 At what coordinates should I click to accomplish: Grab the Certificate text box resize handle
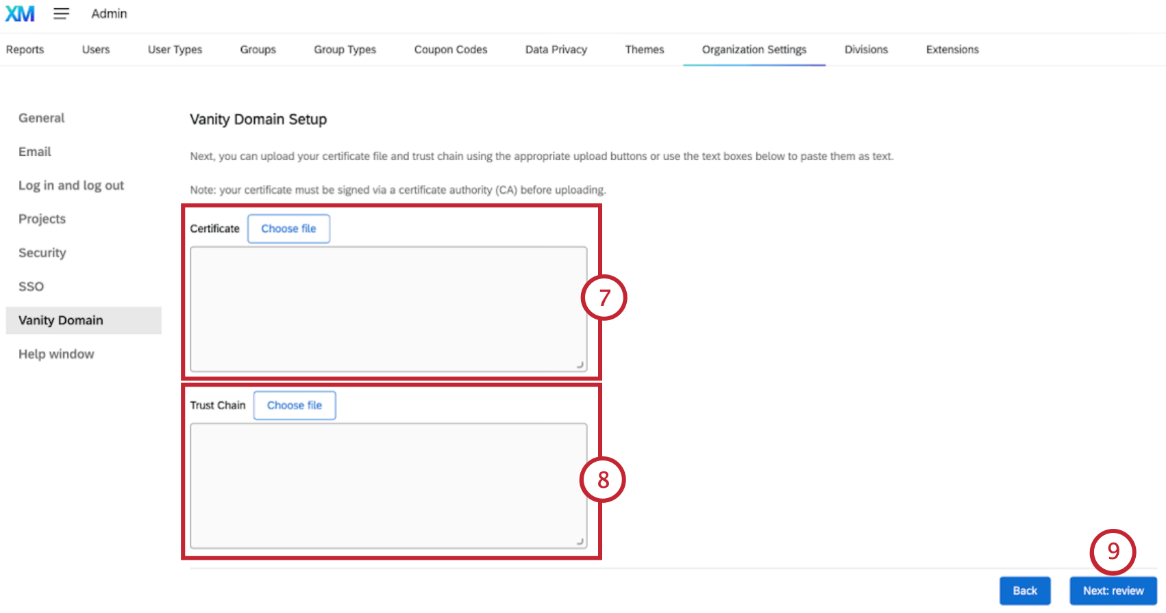pos(580,365)
